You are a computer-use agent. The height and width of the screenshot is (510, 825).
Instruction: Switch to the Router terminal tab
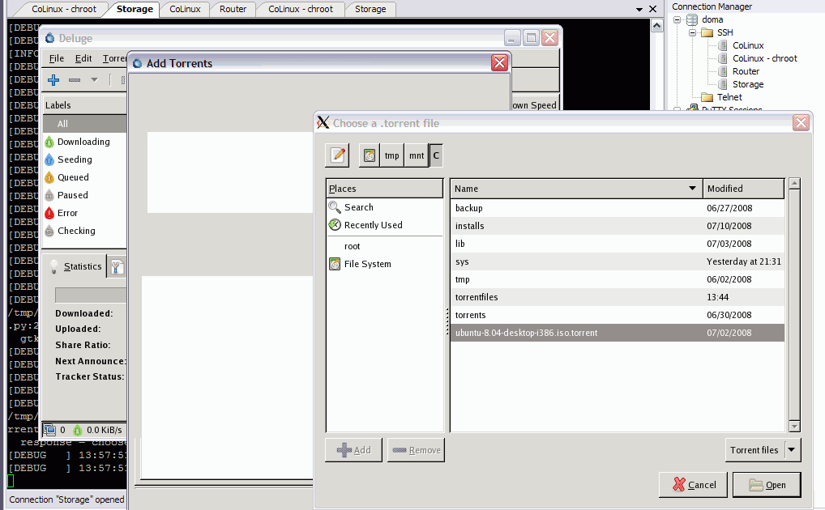[x=233, y=9]
